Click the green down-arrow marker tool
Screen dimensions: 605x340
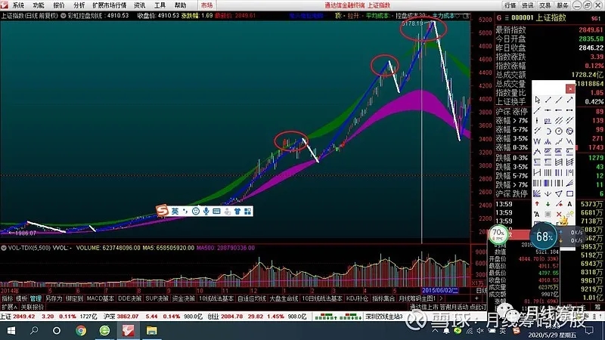tap(548, 203)
